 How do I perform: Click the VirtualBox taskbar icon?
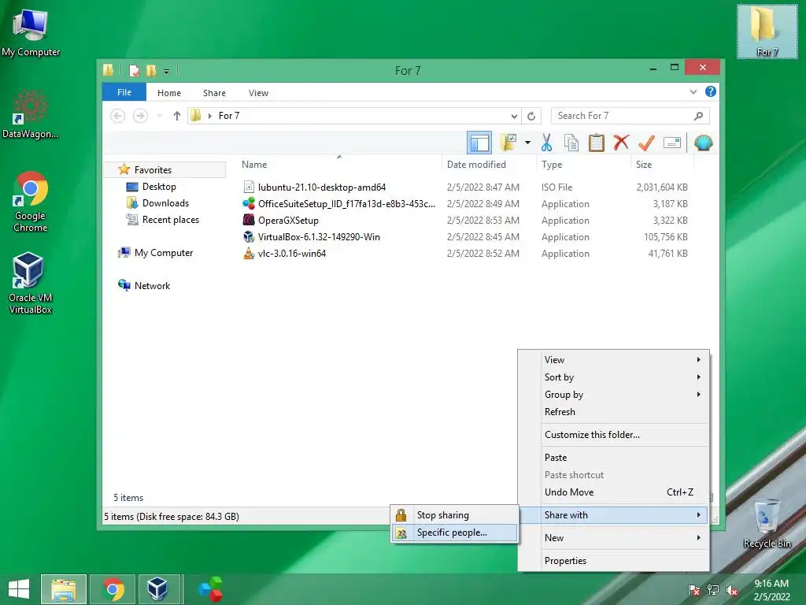[x=157, y=589]
